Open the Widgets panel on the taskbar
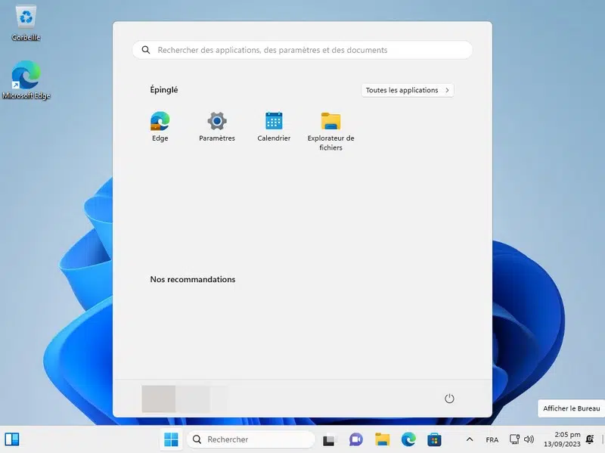605x453 pixels. [x=12, y=439]
